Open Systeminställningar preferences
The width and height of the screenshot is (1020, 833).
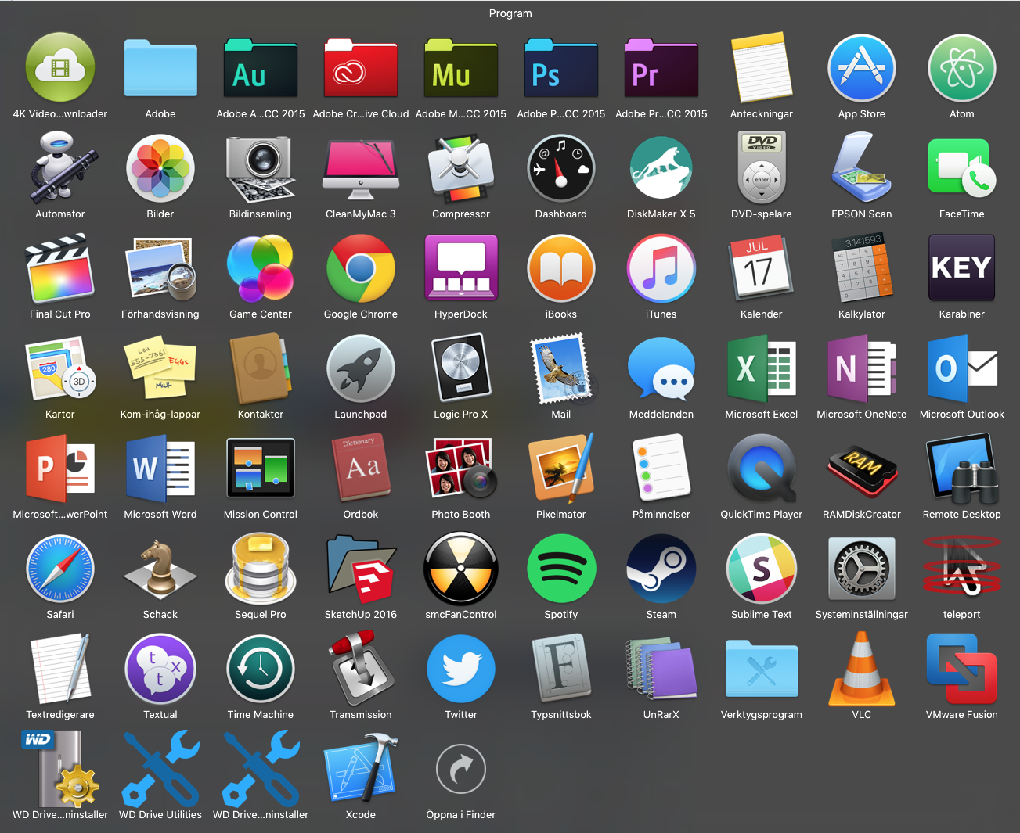click(862, 568)
